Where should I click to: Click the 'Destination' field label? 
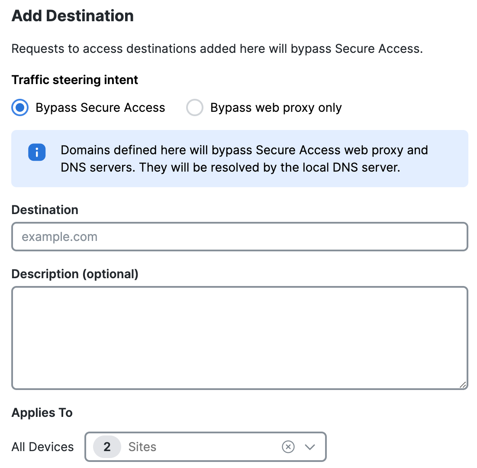click(45, 210)
